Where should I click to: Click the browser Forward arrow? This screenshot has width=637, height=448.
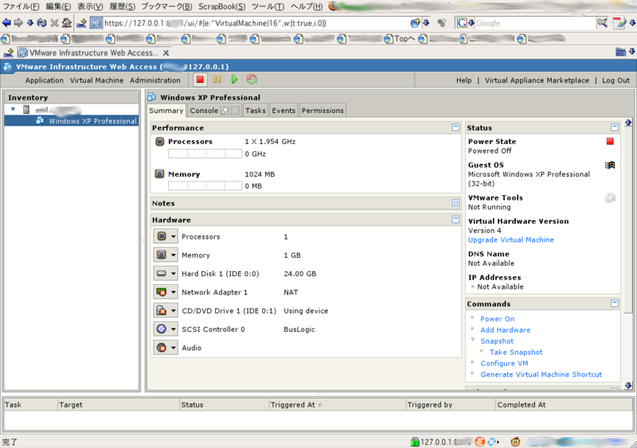tap(18, 23)
